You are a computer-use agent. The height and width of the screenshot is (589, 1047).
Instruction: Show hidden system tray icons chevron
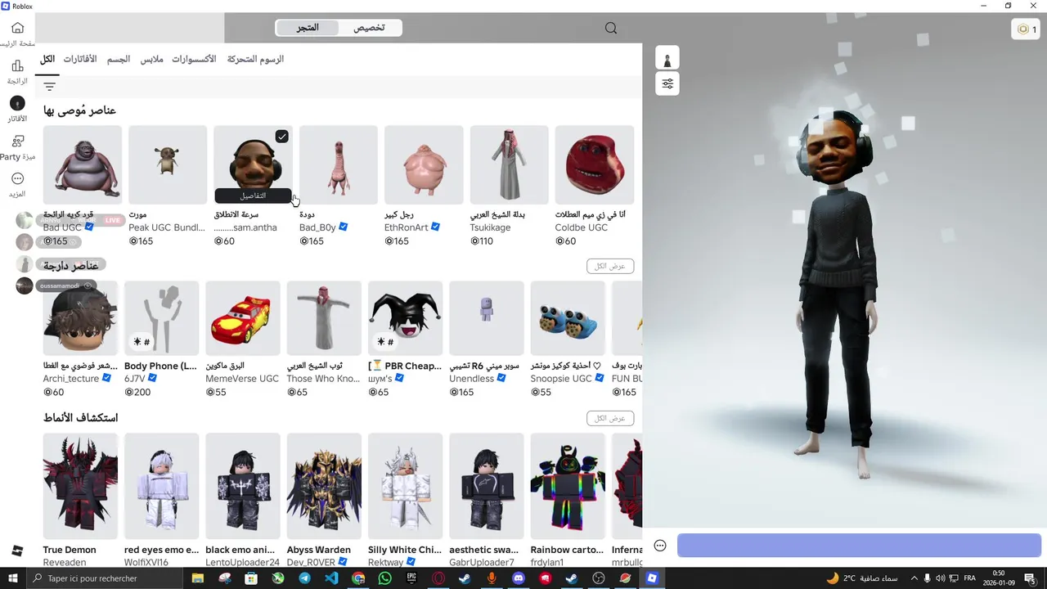point(914,578)
